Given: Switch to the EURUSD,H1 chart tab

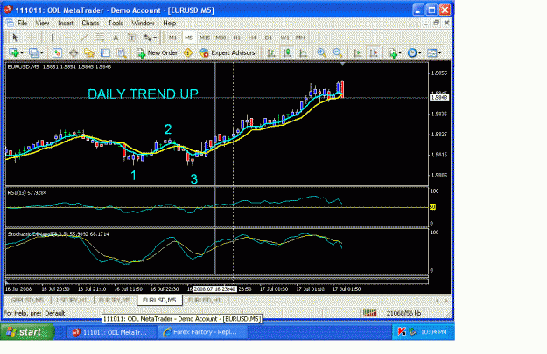Looking at the screenshot, I should (205, 300).
